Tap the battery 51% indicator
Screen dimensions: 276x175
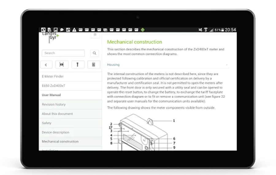click(219, 30)
